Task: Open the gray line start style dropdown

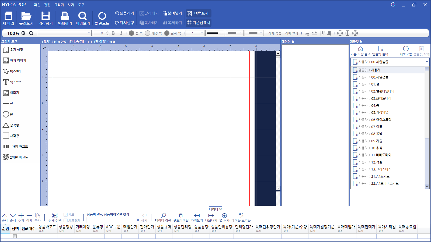Action: (234, 33)
